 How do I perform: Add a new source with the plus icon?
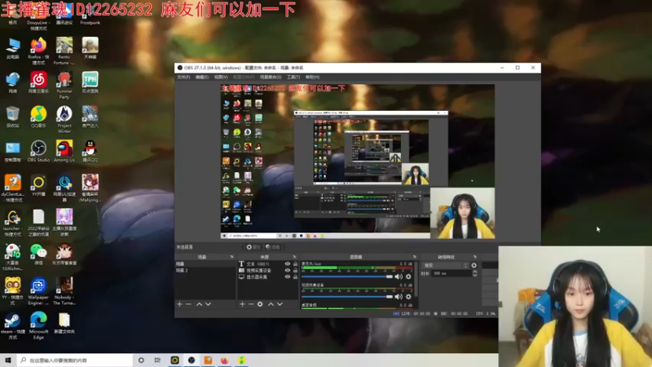point(242,304)
